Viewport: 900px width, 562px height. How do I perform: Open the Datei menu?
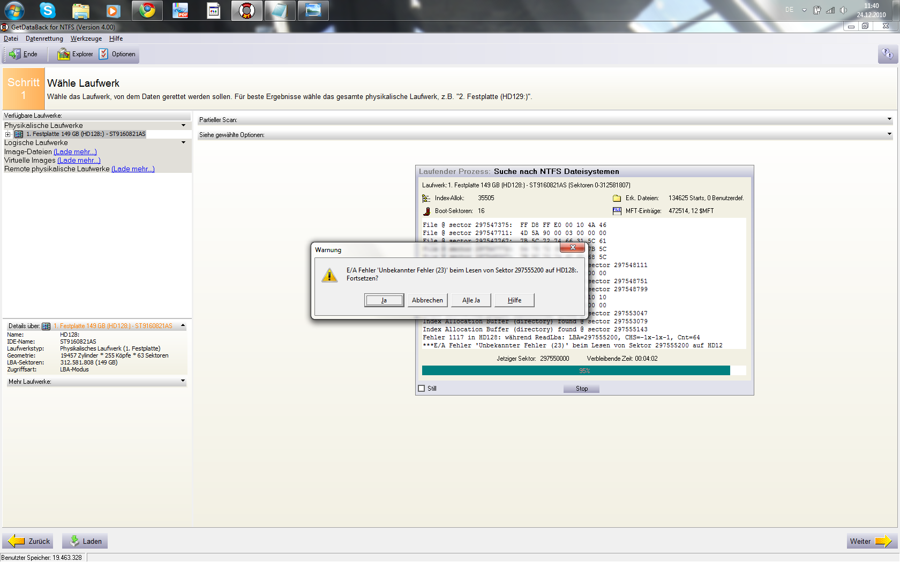coord(11,39)
